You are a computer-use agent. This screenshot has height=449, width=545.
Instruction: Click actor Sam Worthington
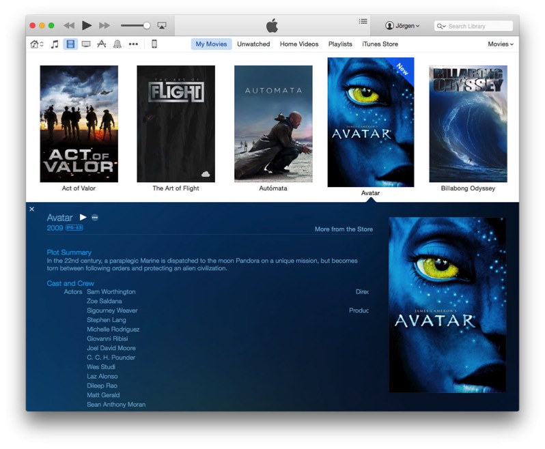111,291
